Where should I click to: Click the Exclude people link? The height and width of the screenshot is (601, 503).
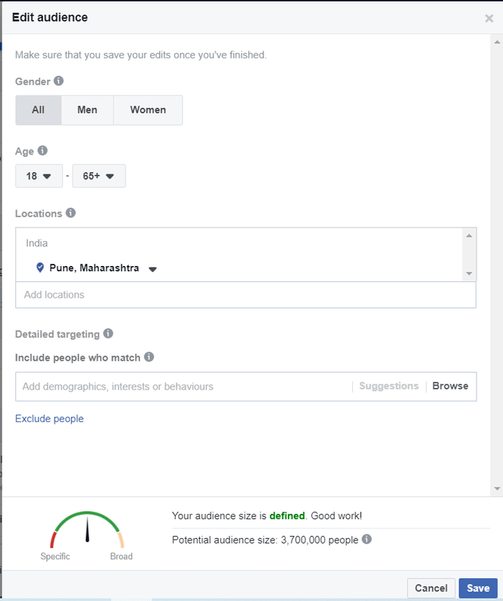pos(49,418)
